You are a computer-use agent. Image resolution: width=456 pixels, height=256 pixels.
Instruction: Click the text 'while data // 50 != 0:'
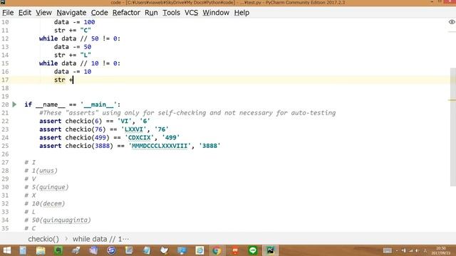coord(80,38)
